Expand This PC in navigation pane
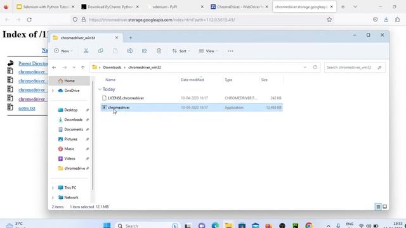The width and height of the screenshot is (406, 228). (x=53, y=188)
